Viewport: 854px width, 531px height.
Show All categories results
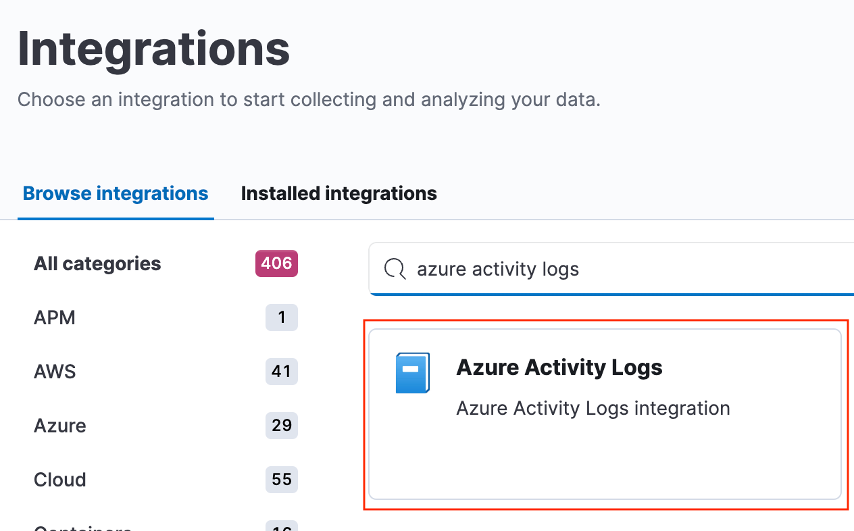click(97, 263)
